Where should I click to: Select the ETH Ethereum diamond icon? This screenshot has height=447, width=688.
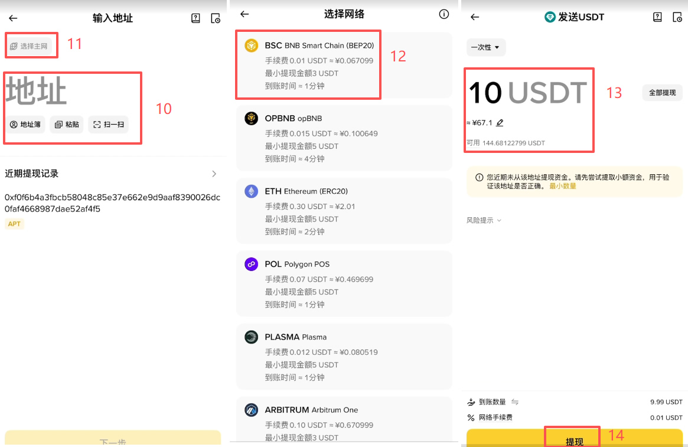(x=252, y=191)
